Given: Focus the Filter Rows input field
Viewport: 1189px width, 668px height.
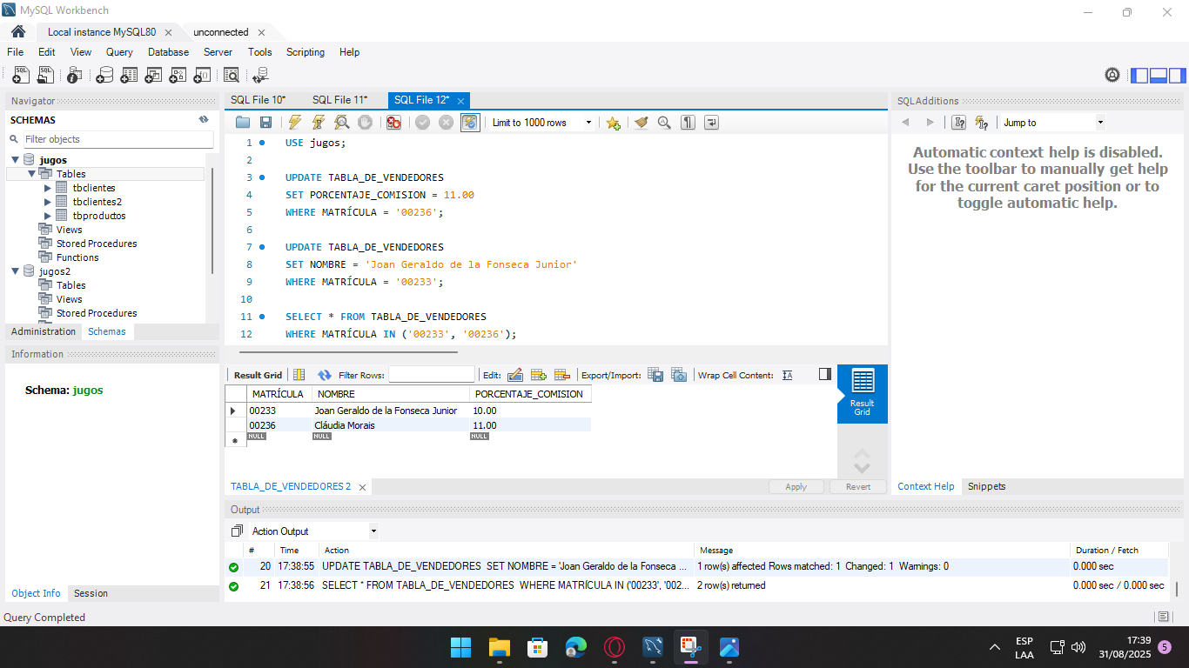Looking at the screenshot, I should click(x=432, y=375).
